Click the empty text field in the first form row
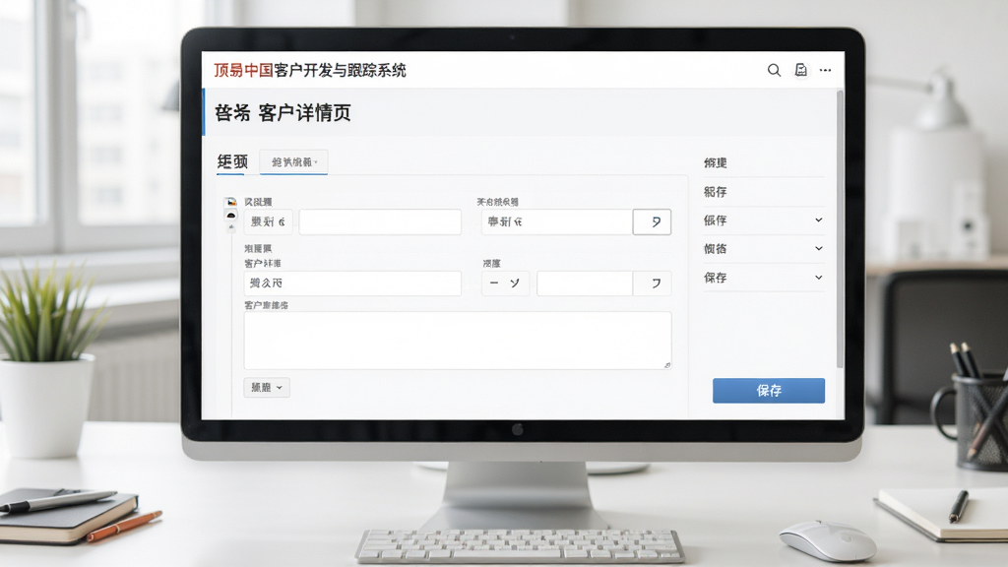Image resolution: width=1008 pixels, height=567 pixels. [x=380, y=221]
